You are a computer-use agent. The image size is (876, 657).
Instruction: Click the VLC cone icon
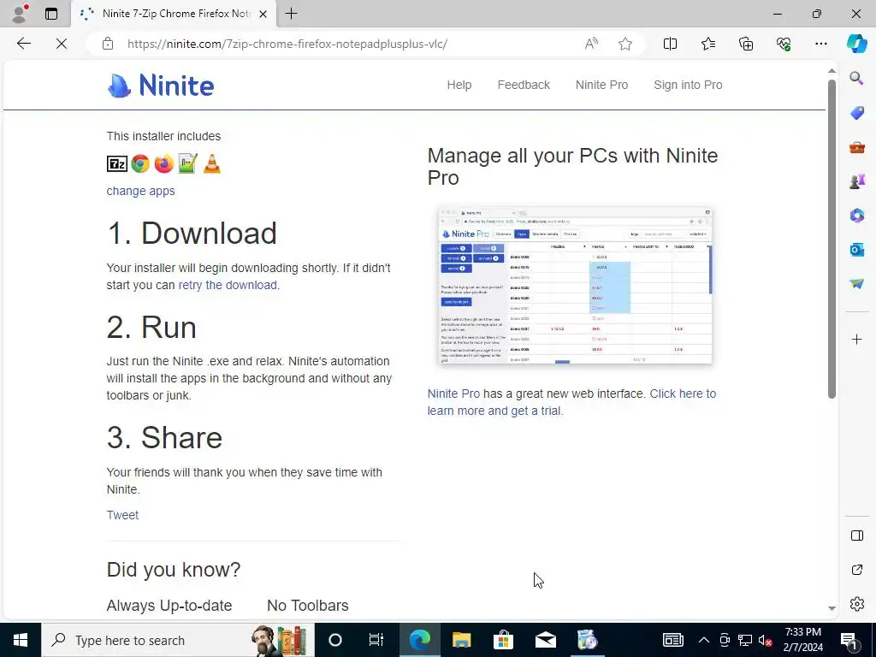(x=212, y=163)
